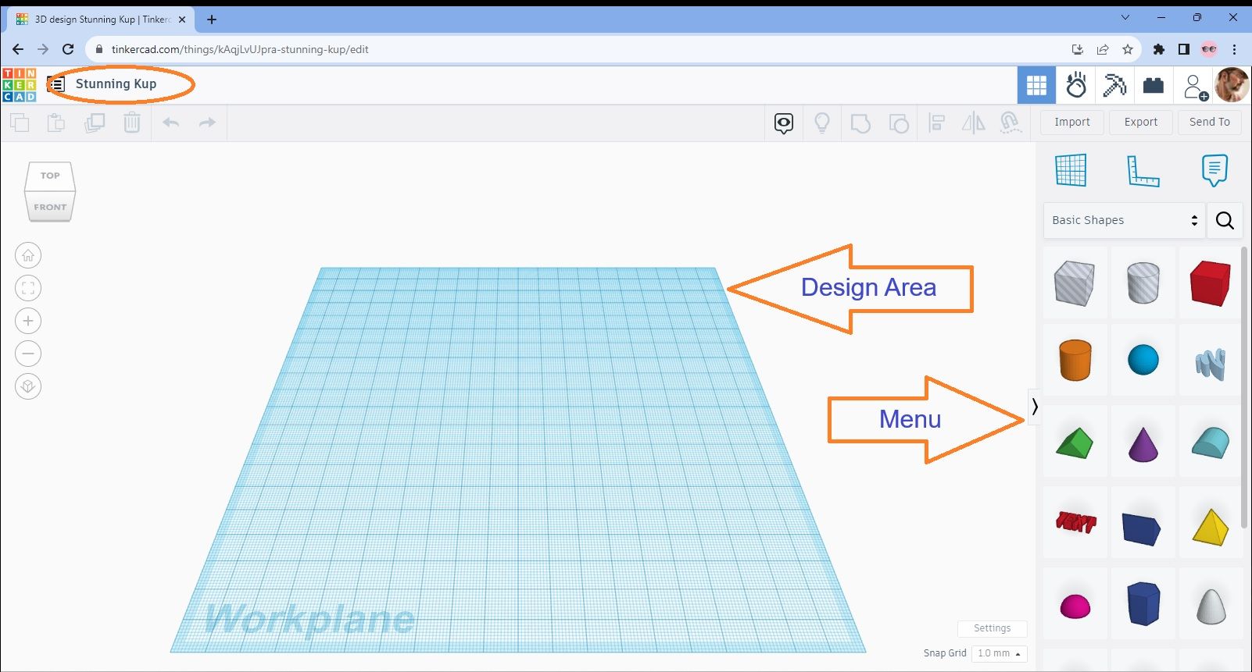This screenshot has height=672, width=1252.
Task: Click the Delete trash icon
Action: tap(132, 123)
